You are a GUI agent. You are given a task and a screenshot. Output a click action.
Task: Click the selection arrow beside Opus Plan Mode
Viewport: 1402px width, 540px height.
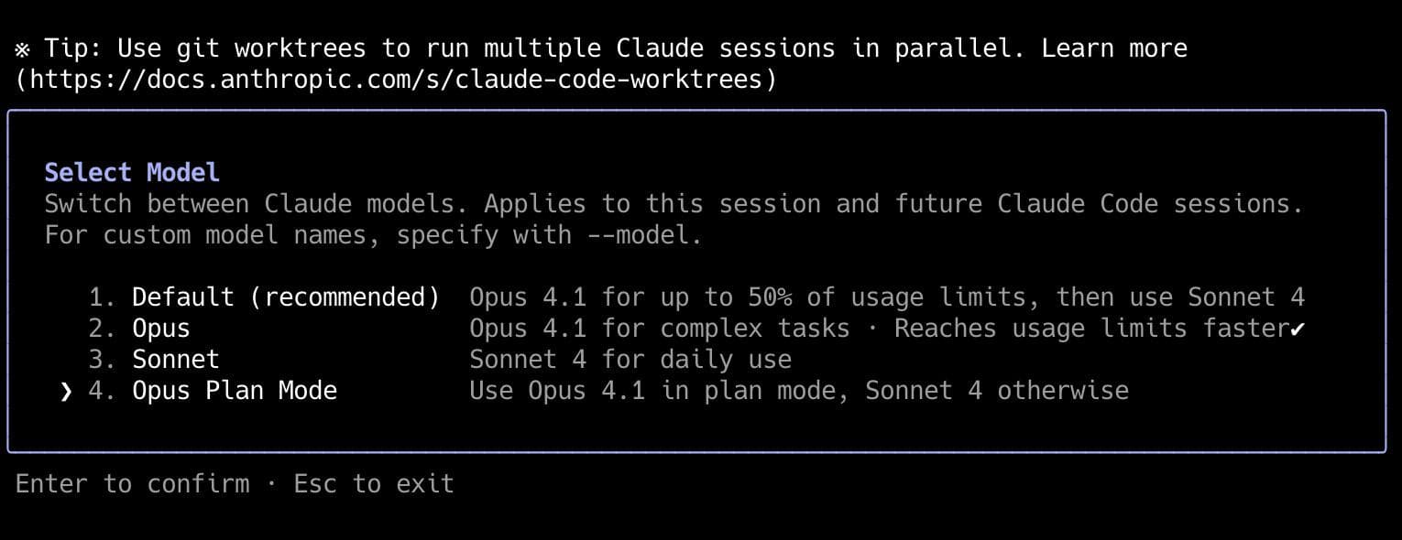[x=64, y=390]
